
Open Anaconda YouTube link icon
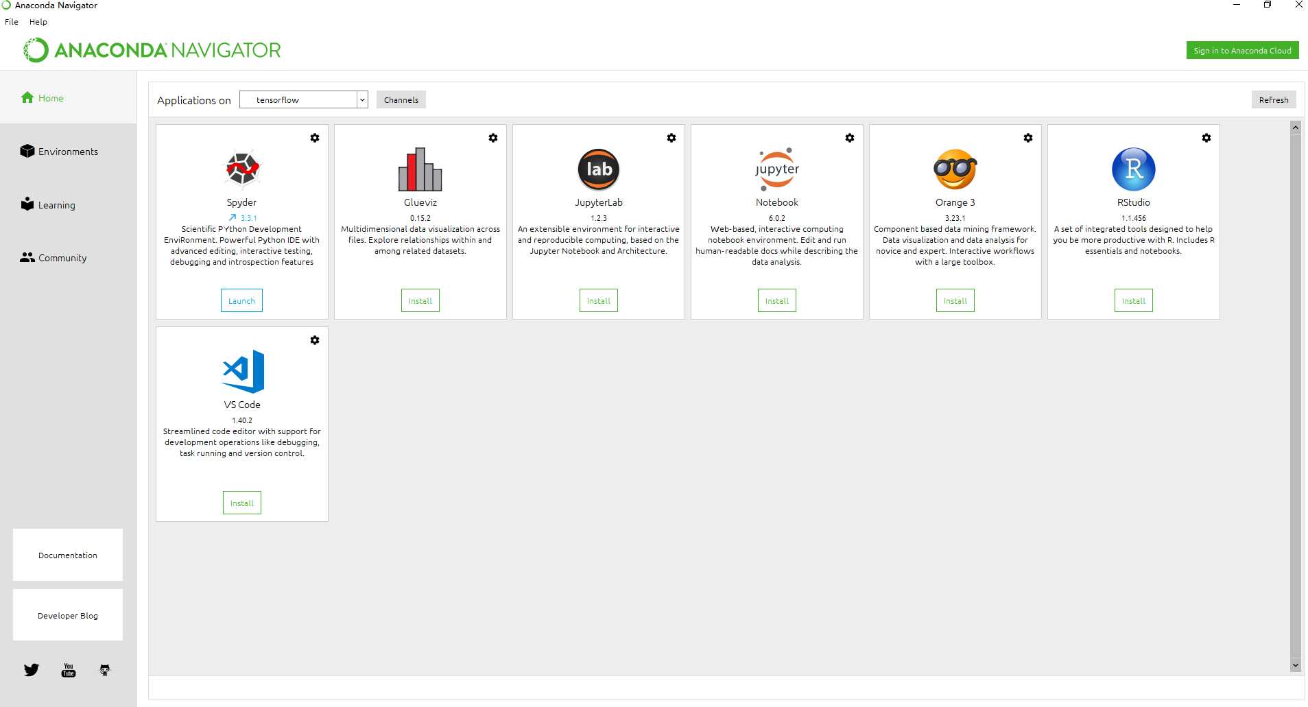[x=69, y=670]
